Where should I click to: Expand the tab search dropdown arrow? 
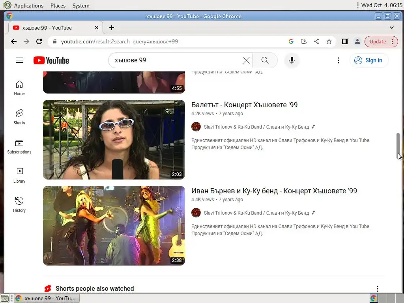tap(392, 28)
